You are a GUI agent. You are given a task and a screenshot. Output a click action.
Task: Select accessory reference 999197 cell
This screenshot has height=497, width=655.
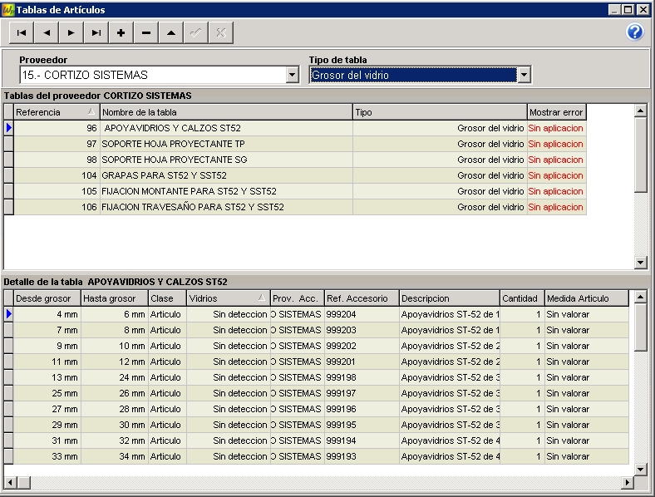pyautogui.click(x=362, y=393)
